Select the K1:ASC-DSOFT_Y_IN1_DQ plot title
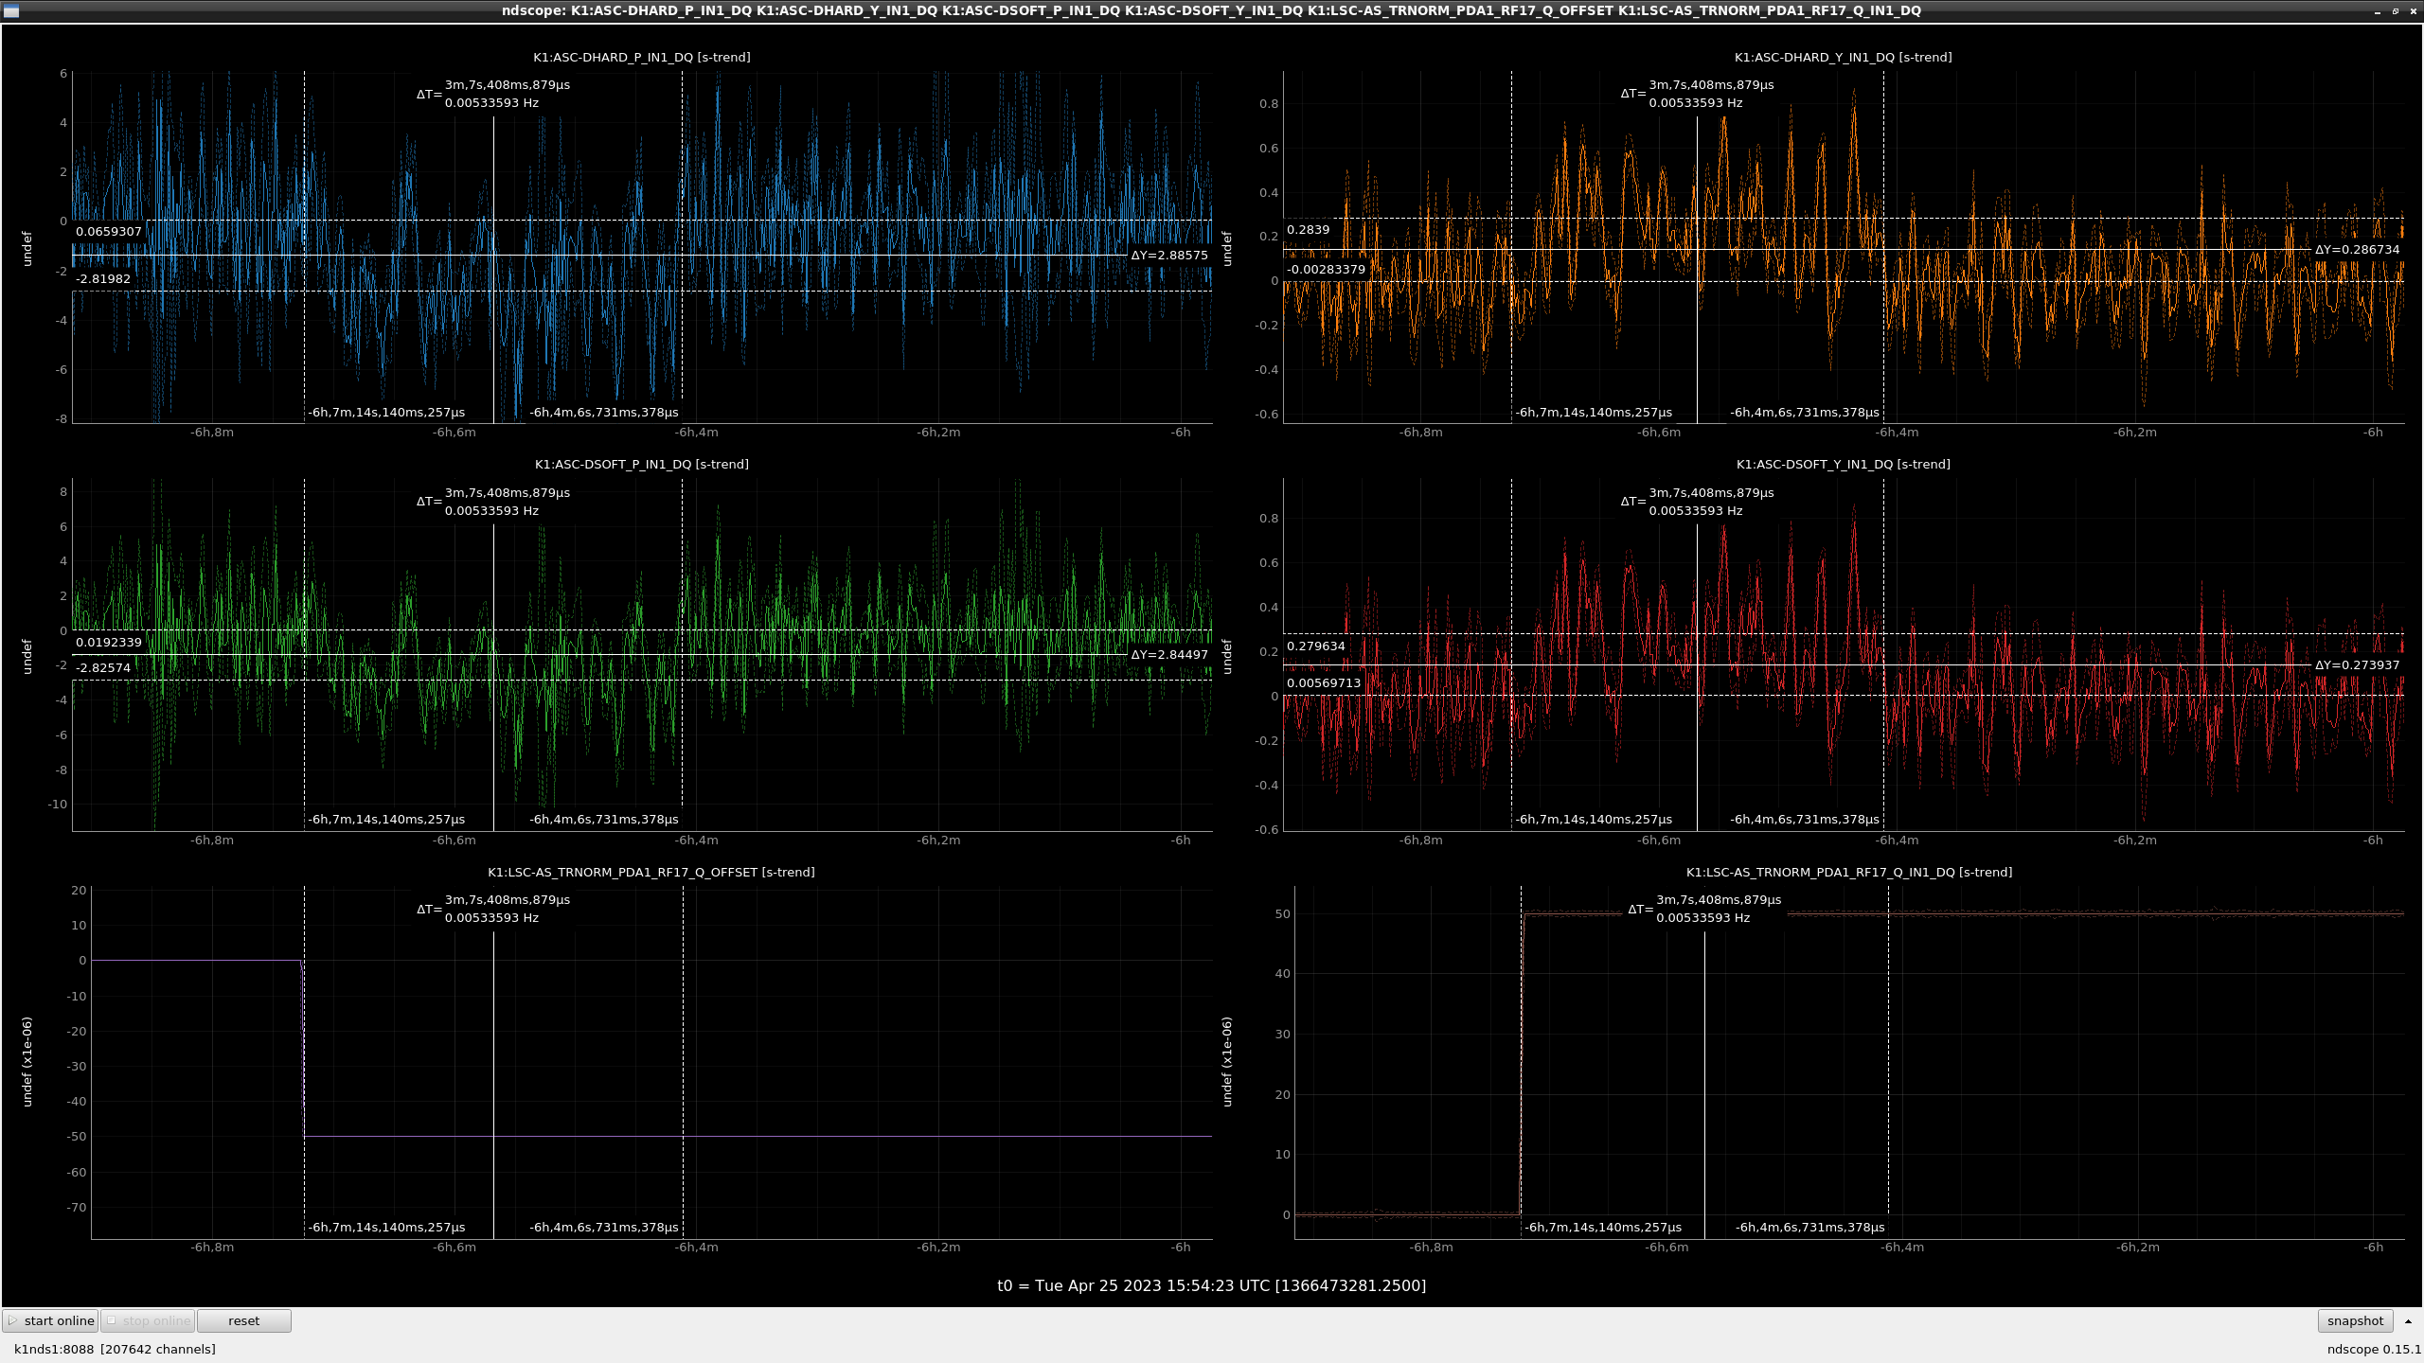Image resolution: width=2424 pixels, height=1363 pixels. [1843, 464]
